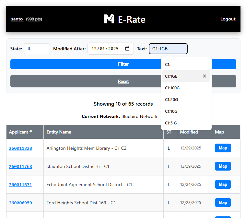Click the Modified After date field
The height and width of the screenshot is (218, 246).
pyautogui.click(x=111, y=49)
